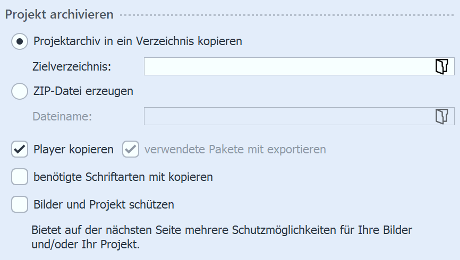Enable 'benötigte Schriftarten mit kopieren' checkbox
The width and height of the screenshot is (460, 260).
click(20, 177)
